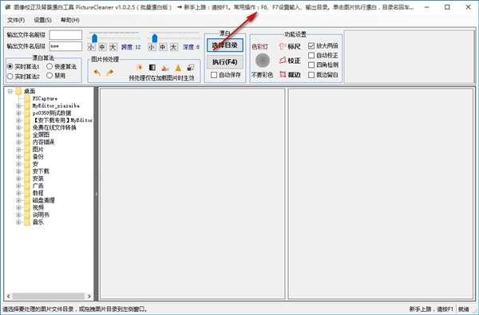This screenshot has width=479, height=315.
Task: Select the 广告 folder in tree
Action: pyautogui.click(x=38, y=186)
